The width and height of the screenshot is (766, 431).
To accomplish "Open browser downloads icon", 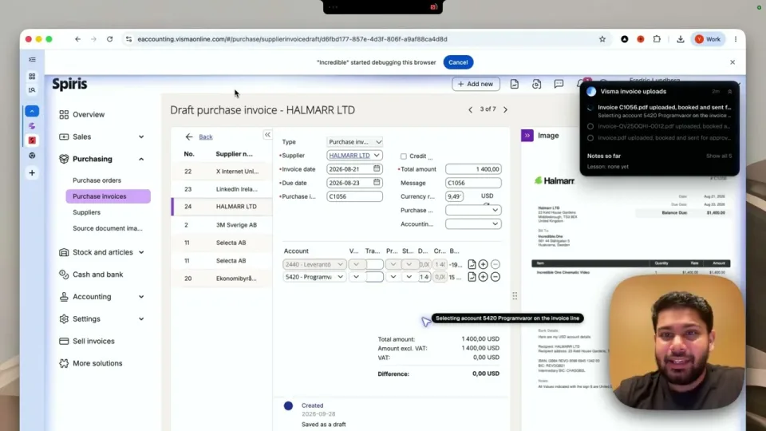I will pos(680,39).
